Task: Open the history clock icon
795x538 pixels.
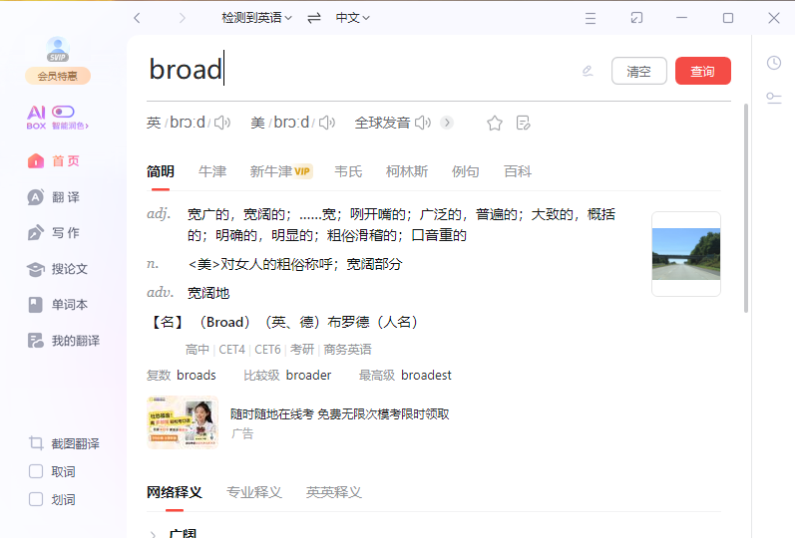Action: [x=774, y=63]
